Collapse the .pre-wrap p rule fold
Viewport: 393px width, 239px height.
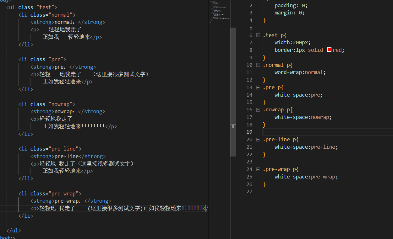click(x=258, y=169)
